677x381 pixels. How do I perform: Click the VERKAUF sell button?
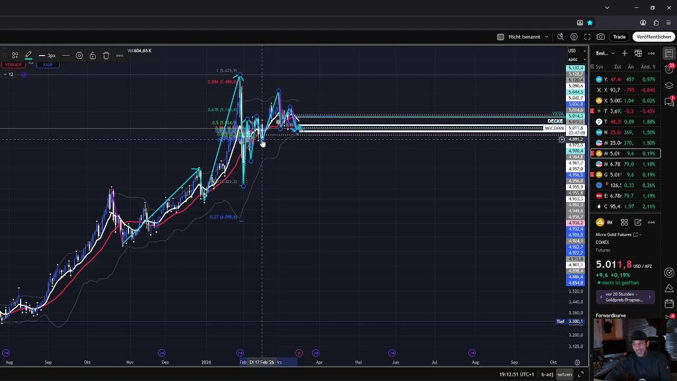click(13, 65)
